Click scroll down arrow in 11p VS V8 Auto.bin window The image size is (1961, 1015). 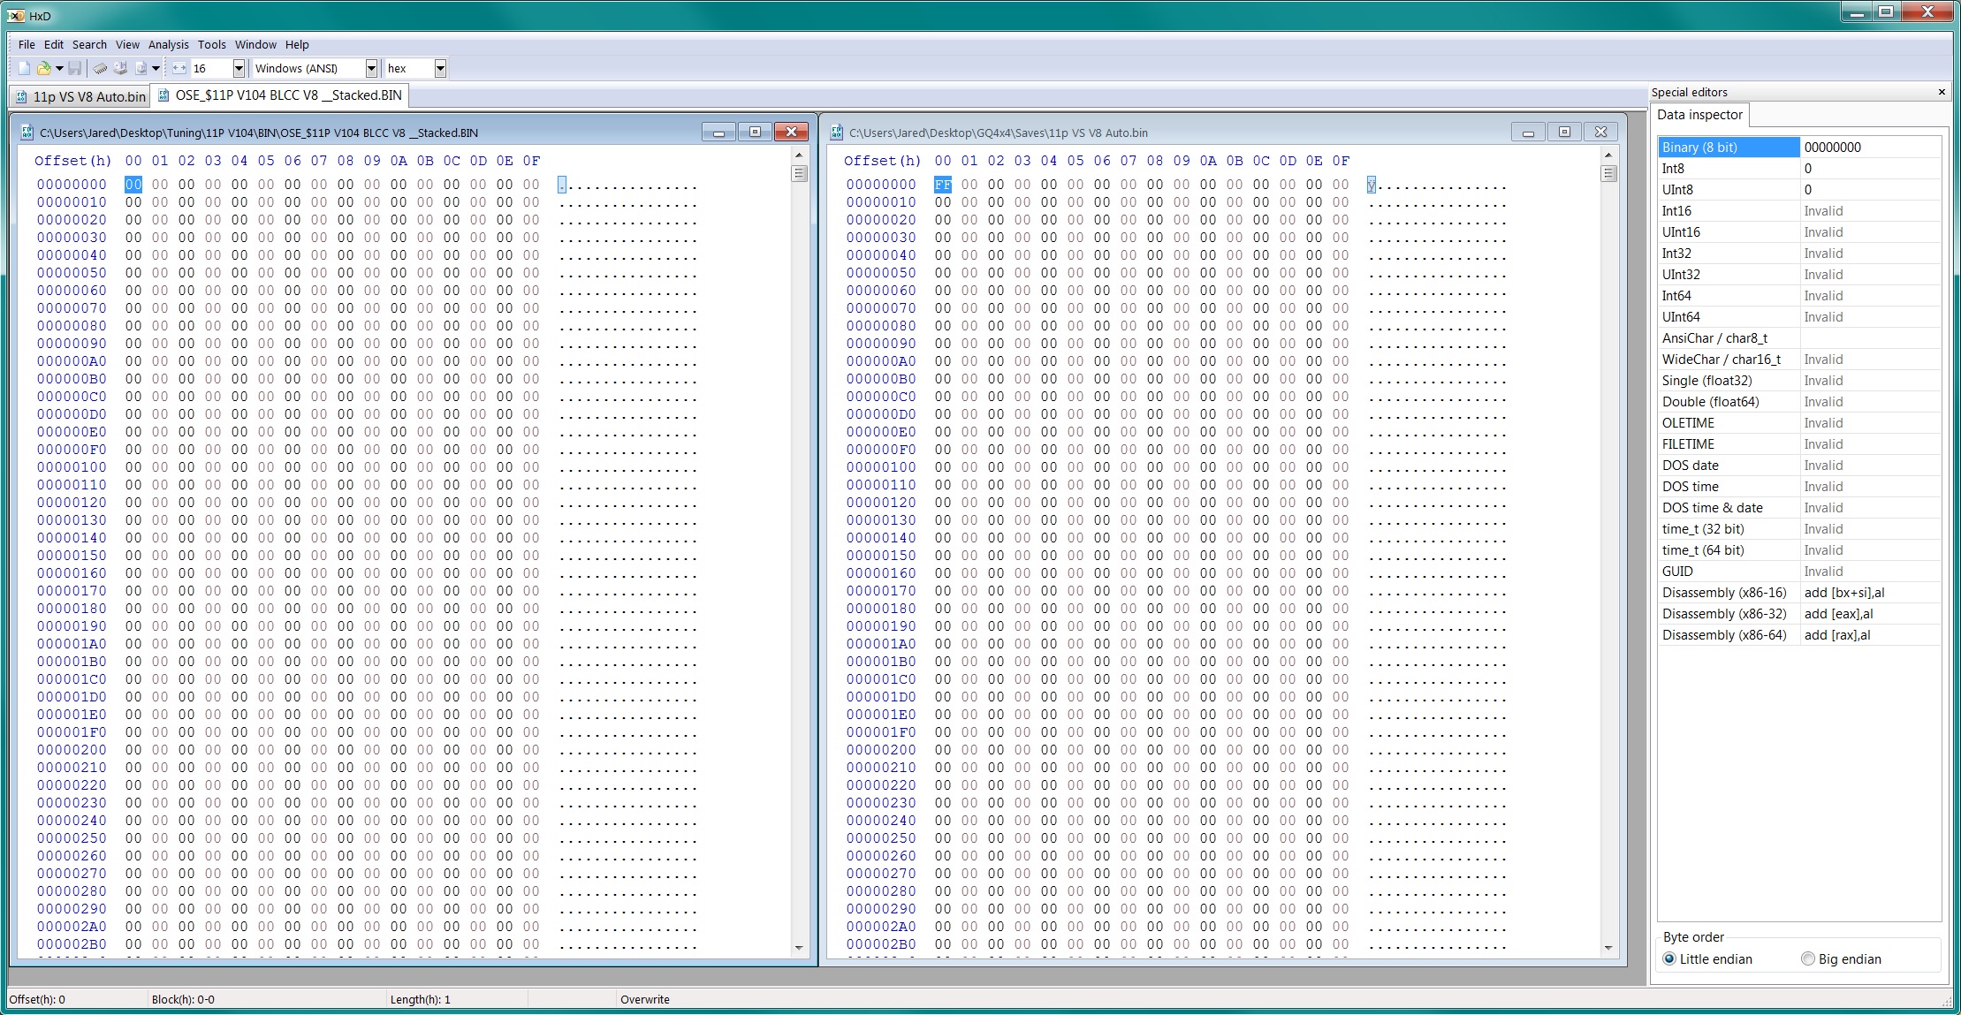[x=1608, y=948]
